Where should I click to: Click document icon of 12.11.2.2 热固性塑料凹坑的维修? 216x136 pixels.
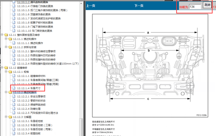point(14,55)
